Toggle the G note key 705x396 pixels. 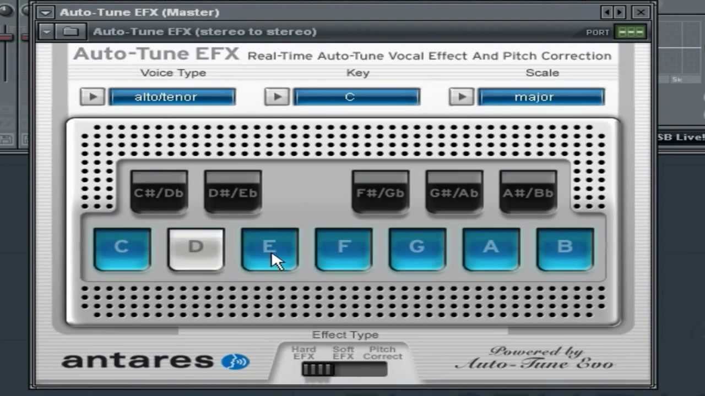(x=417, y=249)
